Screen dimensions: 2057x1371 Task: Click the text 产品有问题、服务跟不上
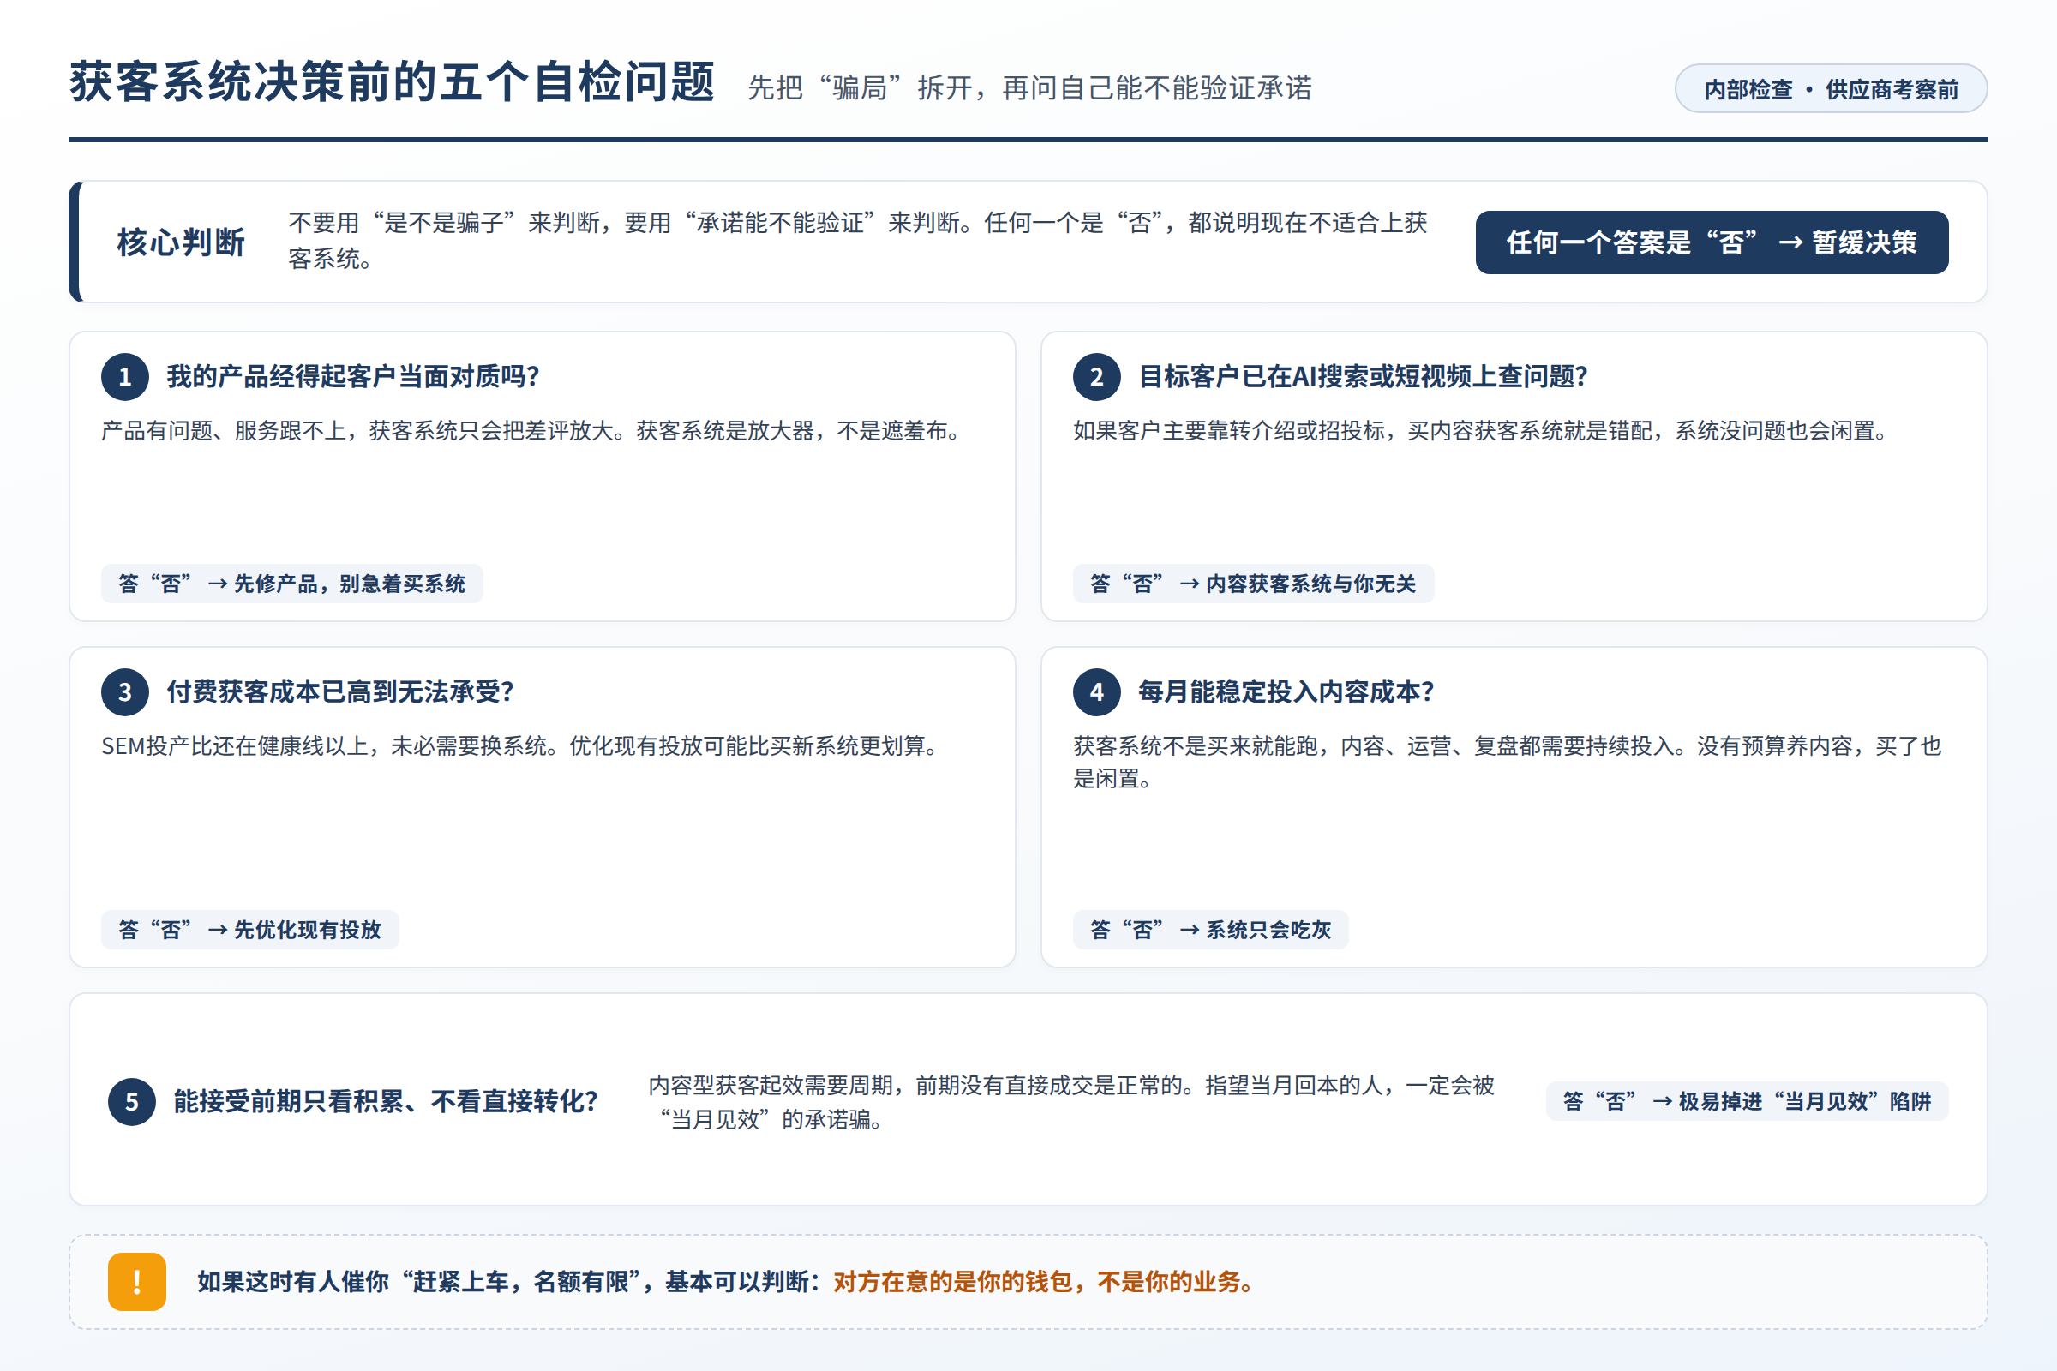(x=224, y=431)
